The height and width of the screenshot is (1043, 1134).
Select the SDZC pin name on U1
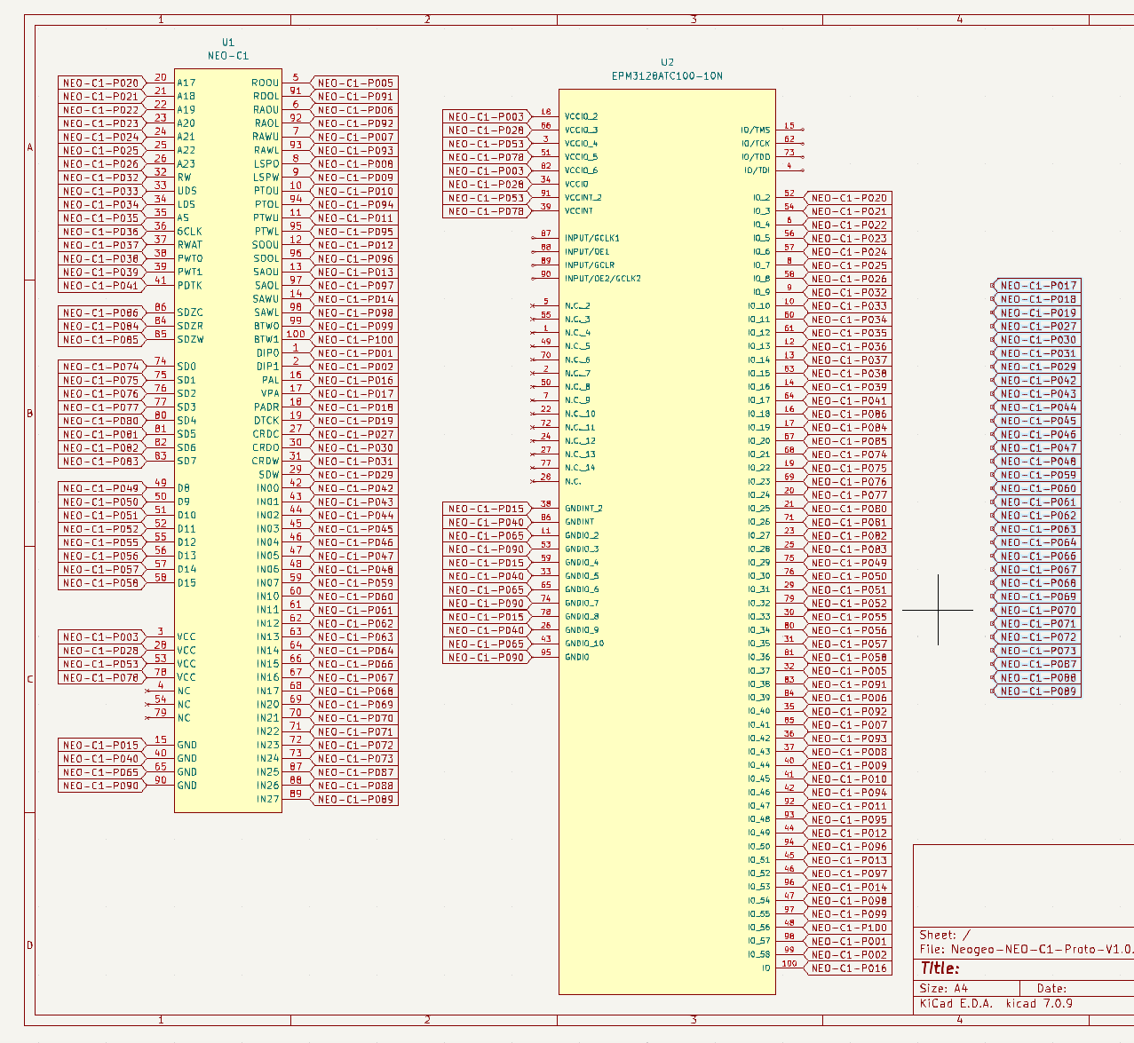click(x=190, y=312)
